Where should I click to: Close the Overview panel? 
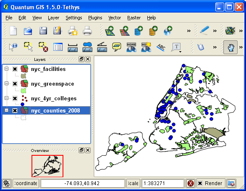pos(88,150)
